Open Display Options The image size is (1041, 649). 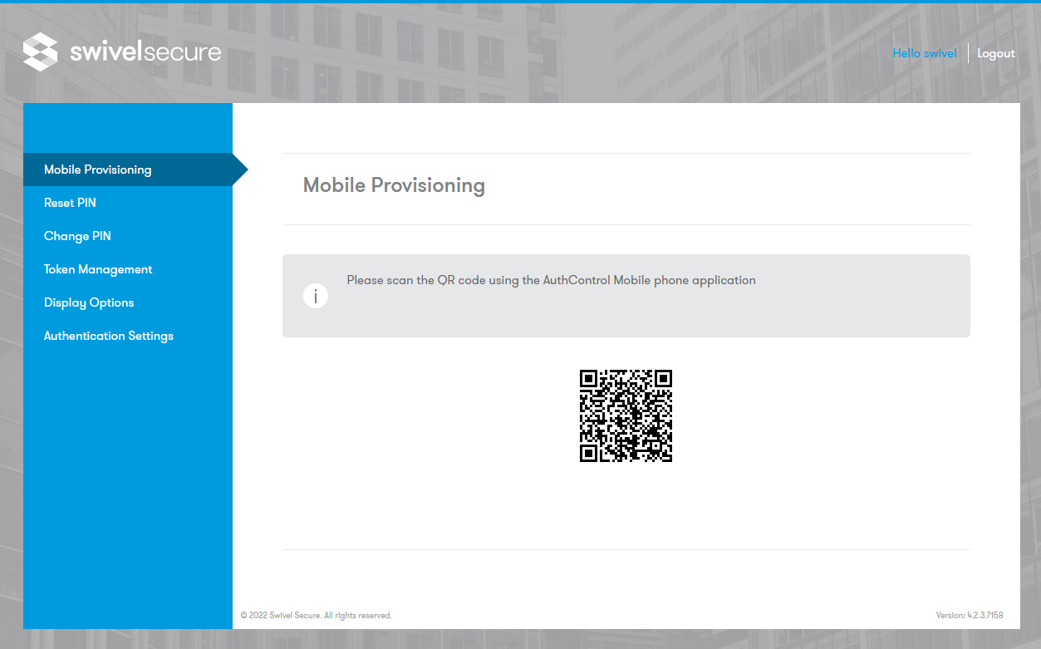[89, 302]
